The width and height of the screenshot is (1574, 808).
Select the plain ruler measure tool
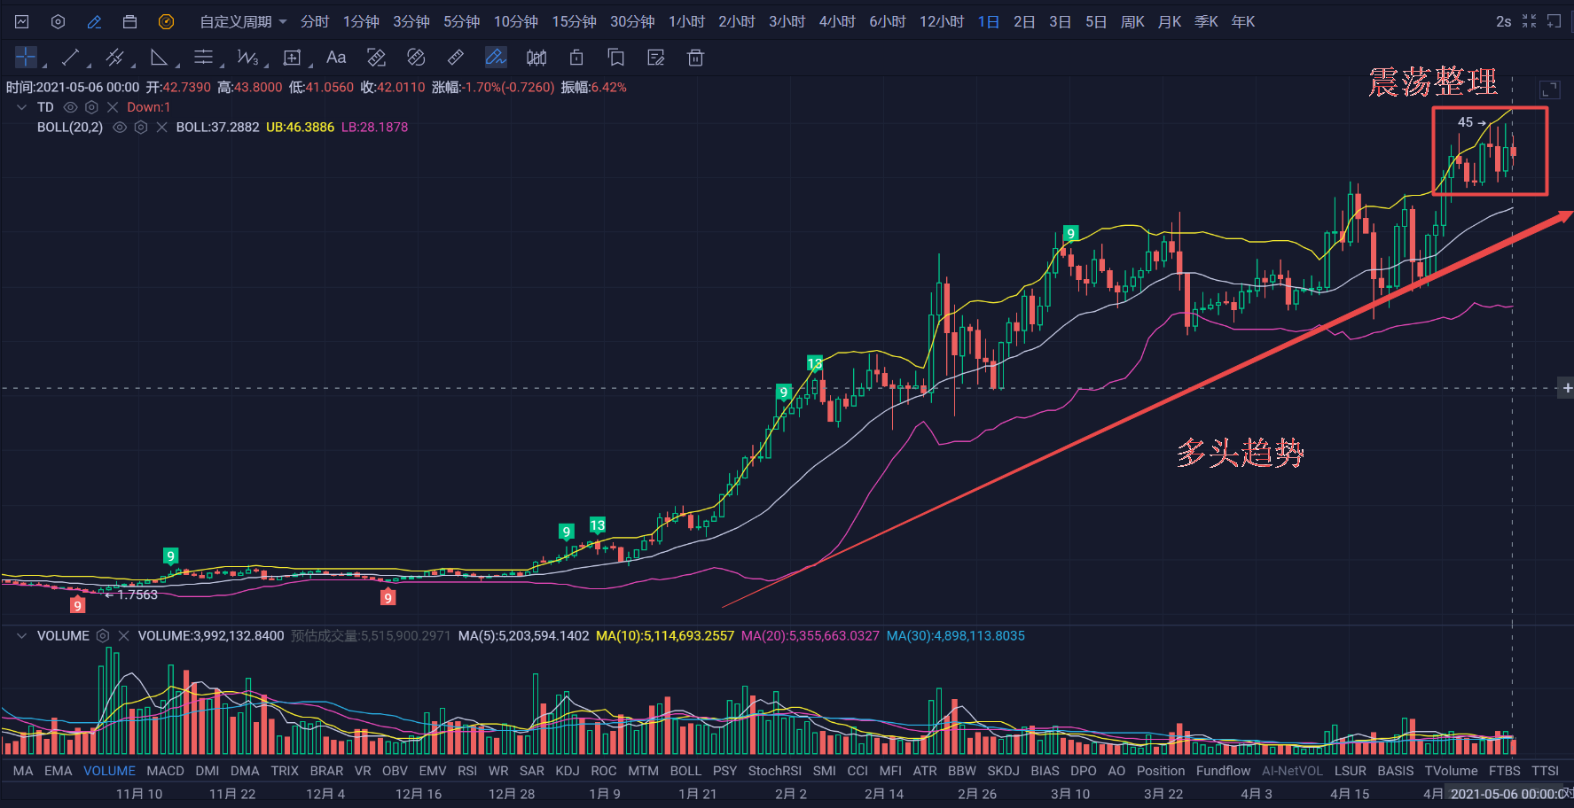(x=456, y=58)
